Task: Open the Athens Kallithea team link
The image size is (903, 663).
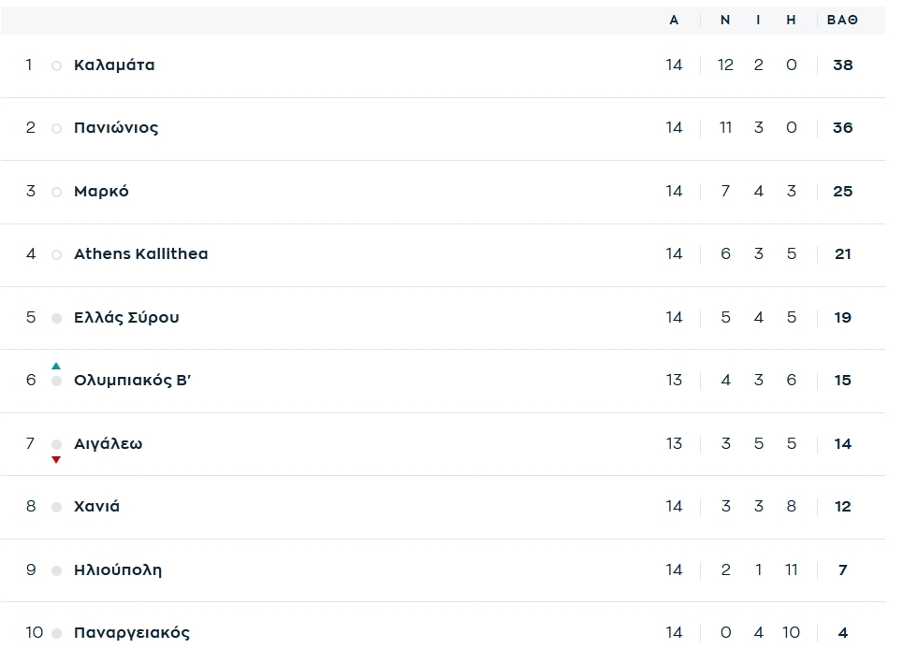Action: tap(140, 254)
